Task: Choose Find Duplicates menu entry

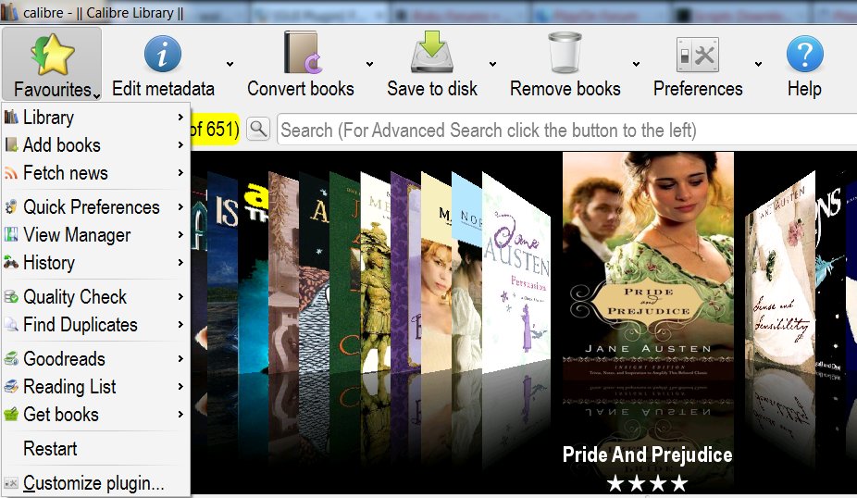Action: 95,325
